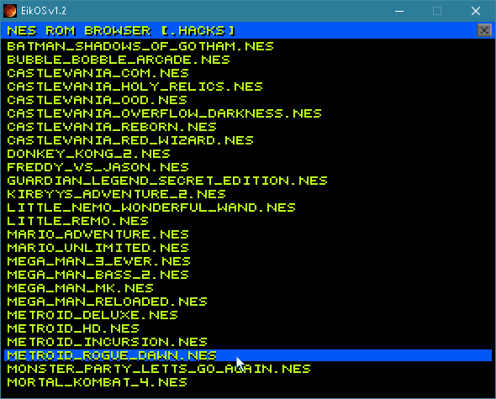This screenshot has width=496, height=399.
Task: Select FREDDY_VS_JASON.NES
Action: tap(98, 167)
